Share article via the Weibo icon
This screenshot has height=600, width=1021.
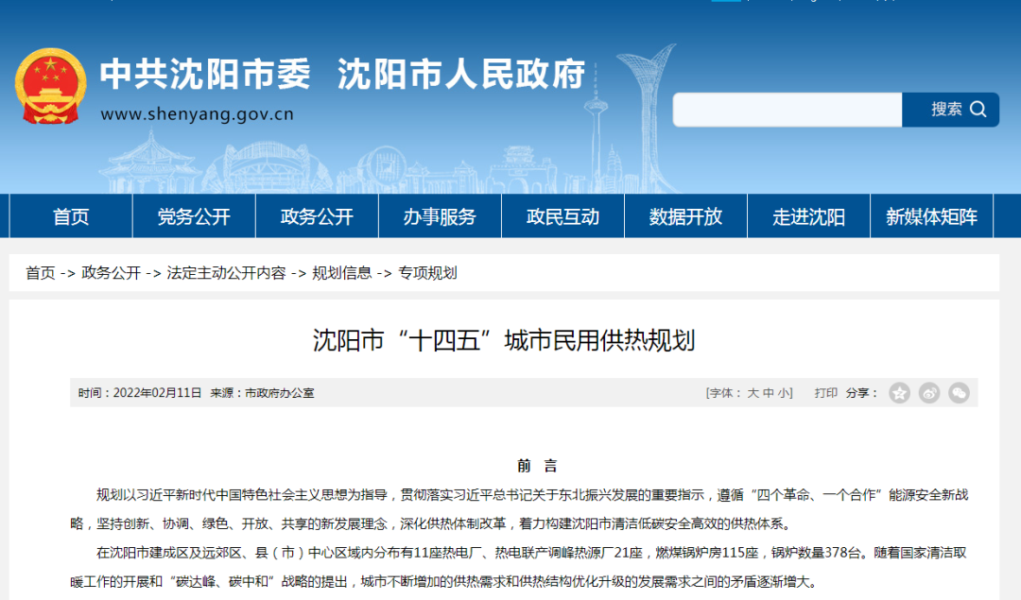point(928,392)
